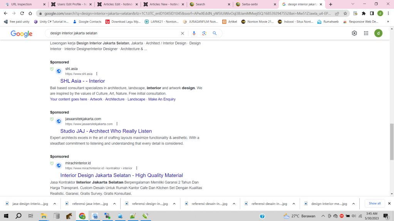The width and height of the screenshot is (394, 221).
Task: Click the microphone voice search icon
Action: (x=194, y=33)
